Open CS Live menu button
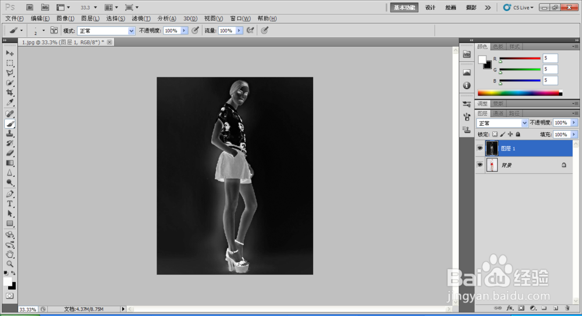 [518, 8]
